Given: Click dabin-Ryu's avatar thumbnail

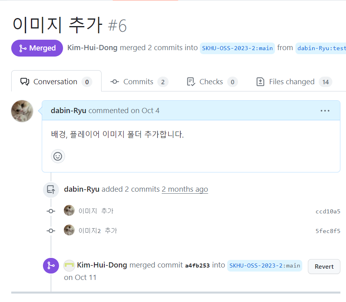Looking at the screenshot, I should (22, 110).
